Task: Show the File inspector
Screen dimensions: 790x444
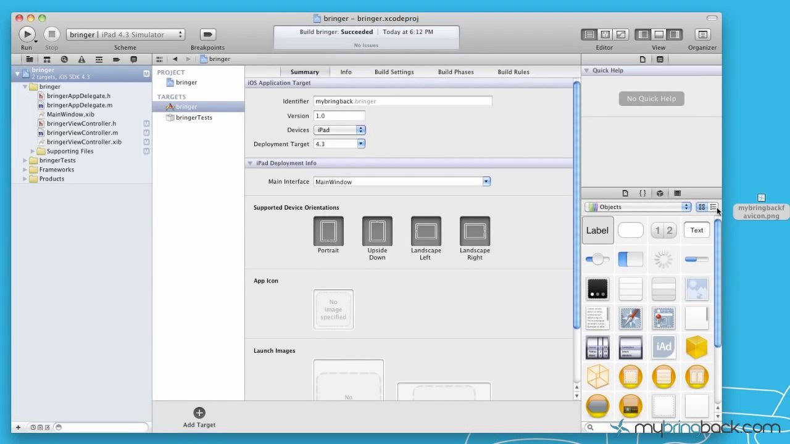Action: coord(642,59)
